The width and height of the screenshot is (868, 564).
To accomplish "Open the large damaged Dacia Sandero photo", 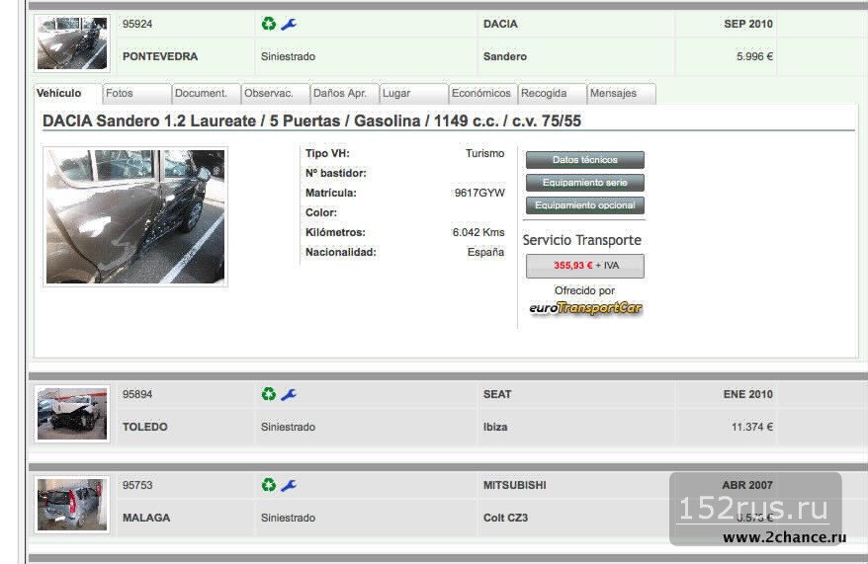I will [135, 216].
